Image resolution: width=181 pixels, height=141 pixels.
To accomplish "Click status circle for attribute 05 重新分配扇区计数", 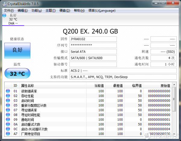I will [8, 105].
